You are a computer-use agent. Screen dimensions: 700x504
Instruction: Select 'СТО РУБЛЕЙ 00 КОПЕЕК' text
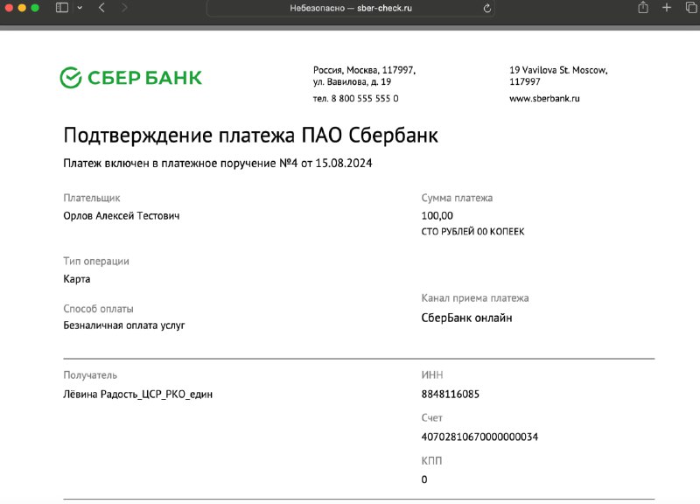coord(472,232)
